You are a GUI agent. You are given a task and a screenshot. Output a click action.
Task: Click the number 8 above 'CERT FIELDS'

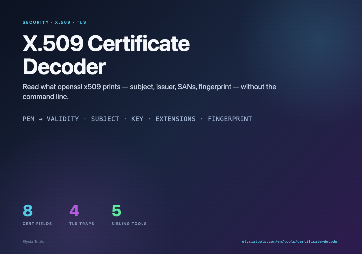[x=28, y=211]
